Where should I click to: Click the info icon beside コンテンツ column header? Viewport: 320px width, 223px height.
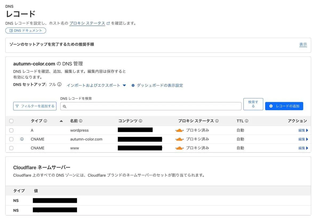point(141,121)
